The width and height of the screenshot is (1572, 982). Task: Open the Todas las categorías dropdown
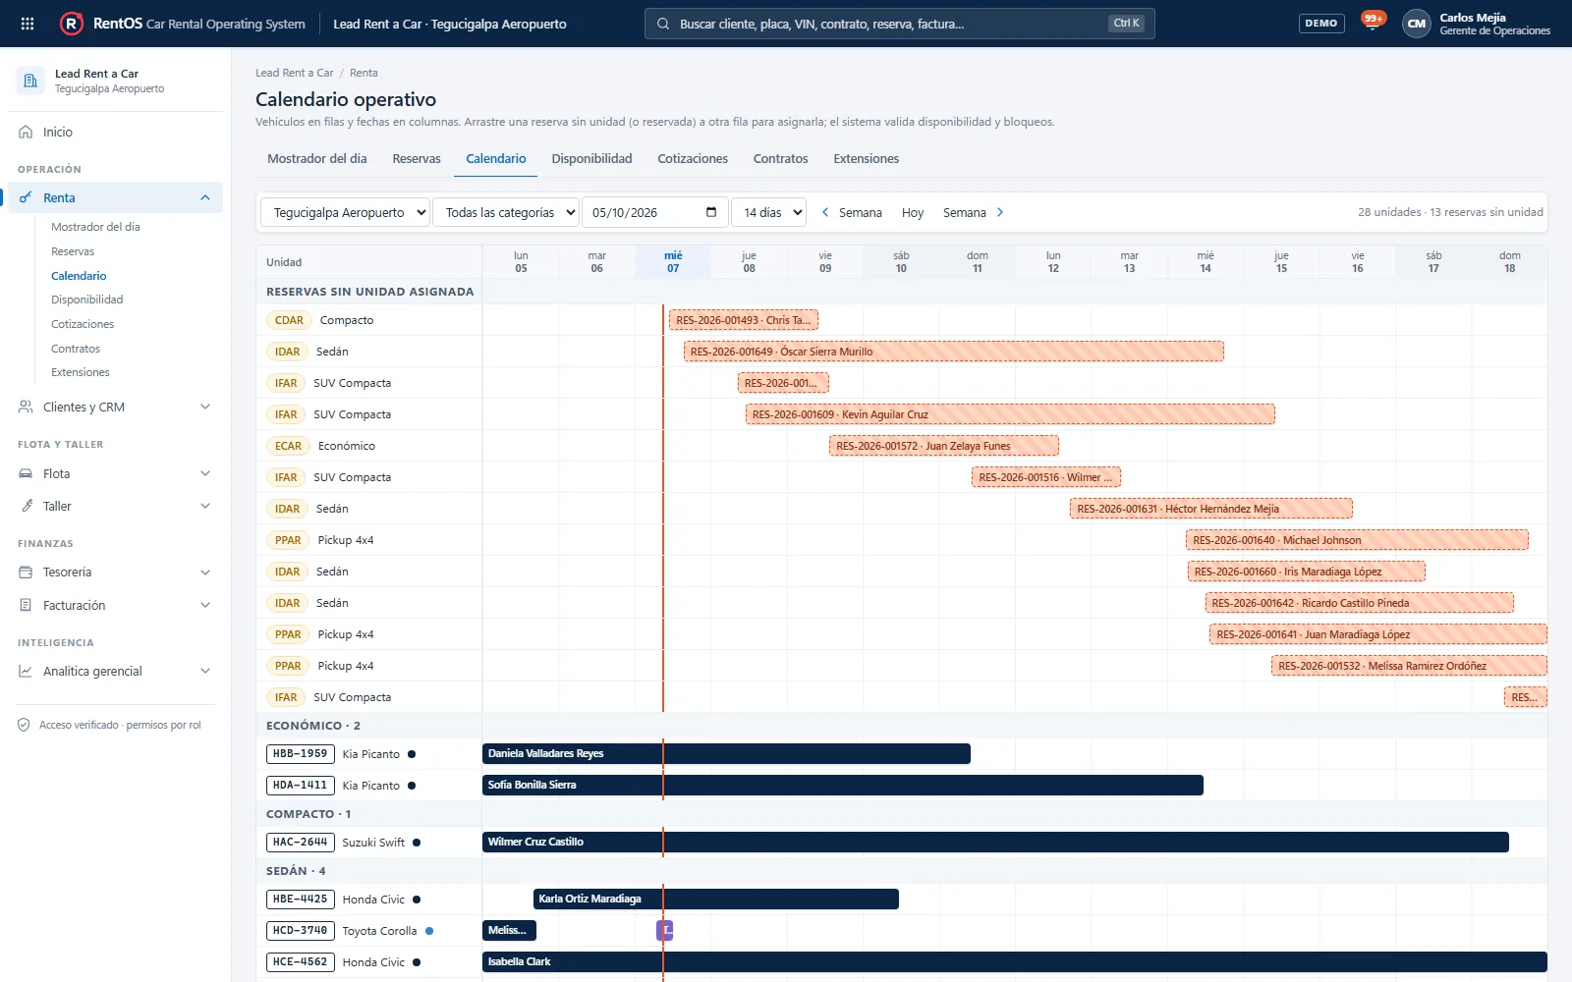(506, 212)
